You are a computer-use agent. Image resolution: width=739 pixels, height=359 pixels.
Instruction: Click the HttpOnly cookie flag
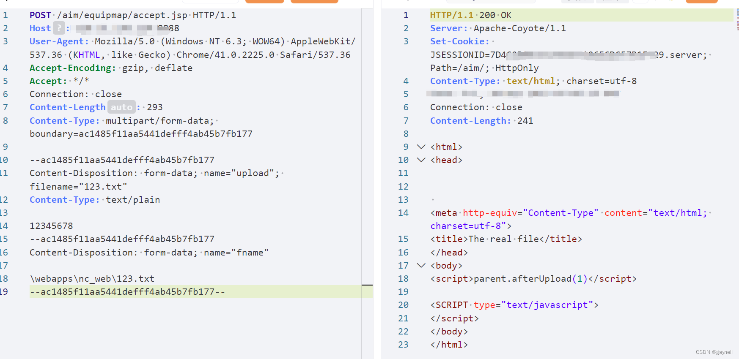point(517,68)
